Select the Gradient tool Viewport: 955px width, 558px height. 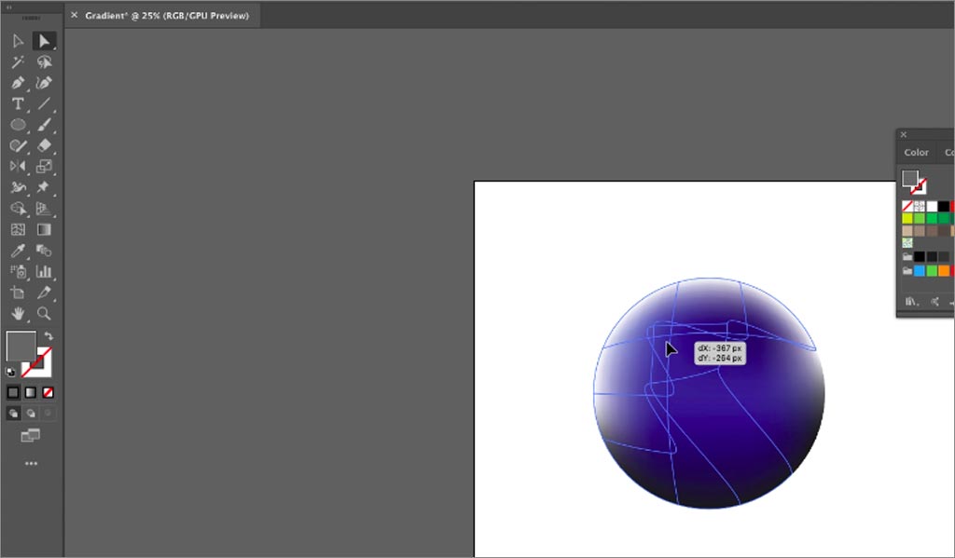pos(44,228)
